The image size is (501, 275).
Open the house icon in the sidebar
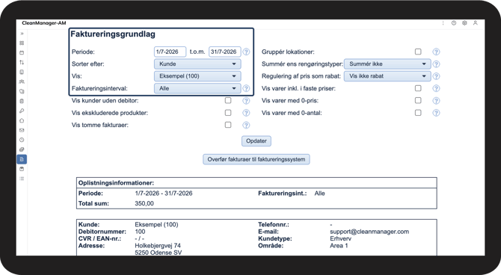click(x=22, y=120)
